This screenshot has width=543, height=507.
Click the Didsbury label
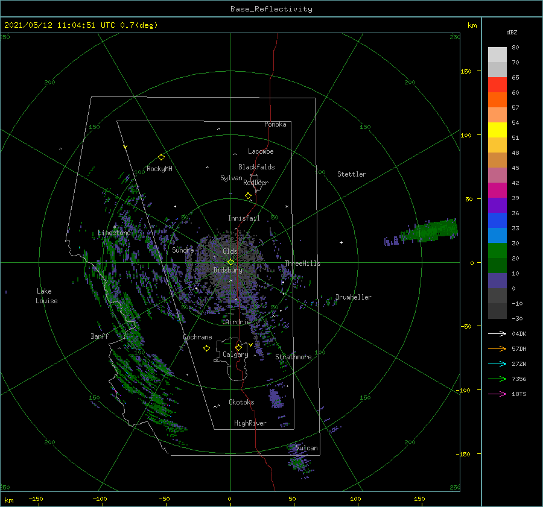[227, 270]
